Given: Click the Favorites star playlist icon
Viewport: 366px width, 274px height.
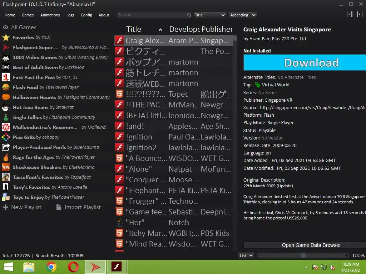Looking at the screenshot, I should click(x=6, y=37).
